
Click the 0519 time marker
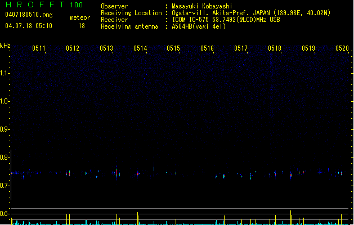coord(308,48)
